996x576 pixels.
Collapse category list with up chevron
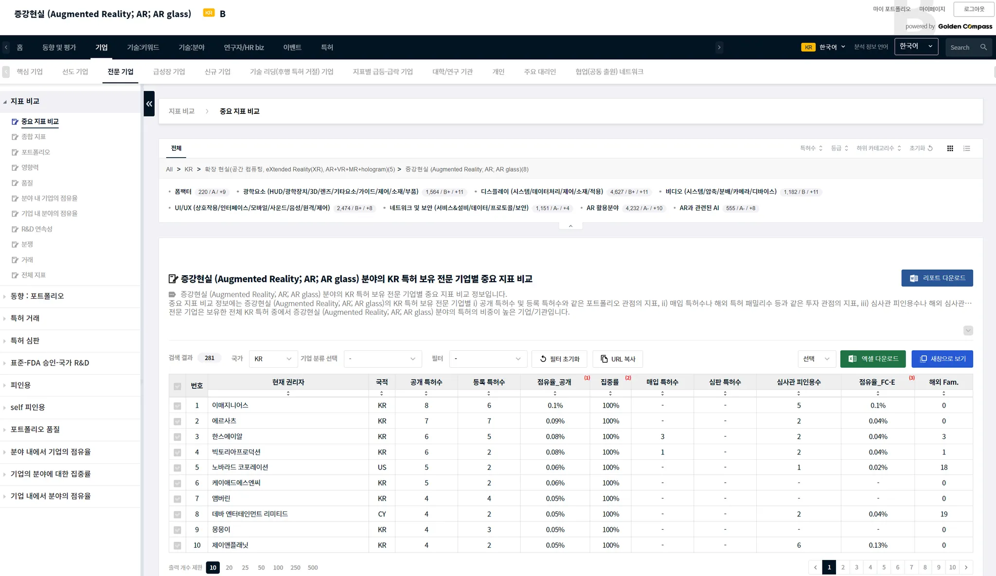tap(570, 226)
